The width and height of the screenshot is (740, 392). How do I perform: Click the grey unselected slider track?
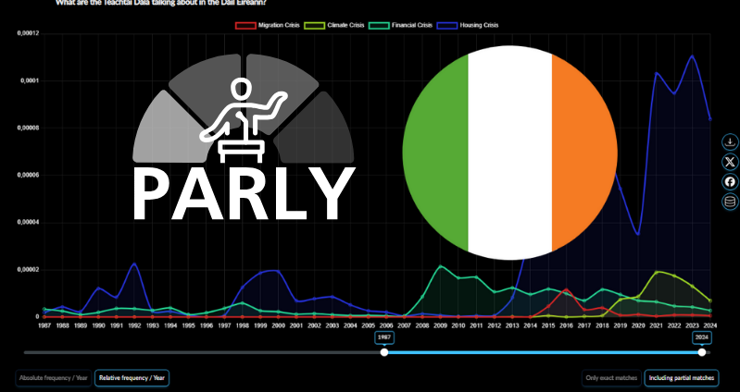click(204, 352)
